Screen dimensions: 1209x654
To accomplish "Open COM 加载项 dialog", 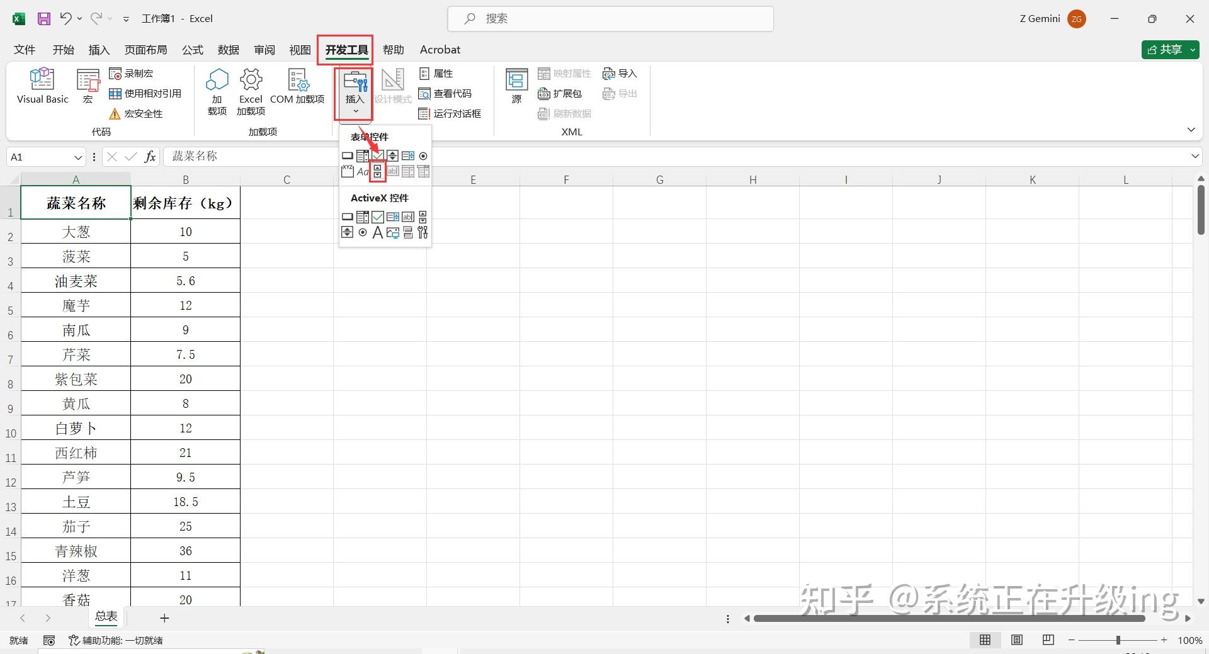I will pos(297,86).
